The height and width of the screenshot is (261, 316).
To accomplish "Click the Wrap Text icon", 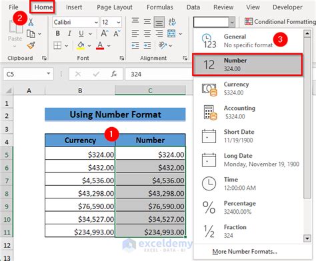I will pos(172,22).
